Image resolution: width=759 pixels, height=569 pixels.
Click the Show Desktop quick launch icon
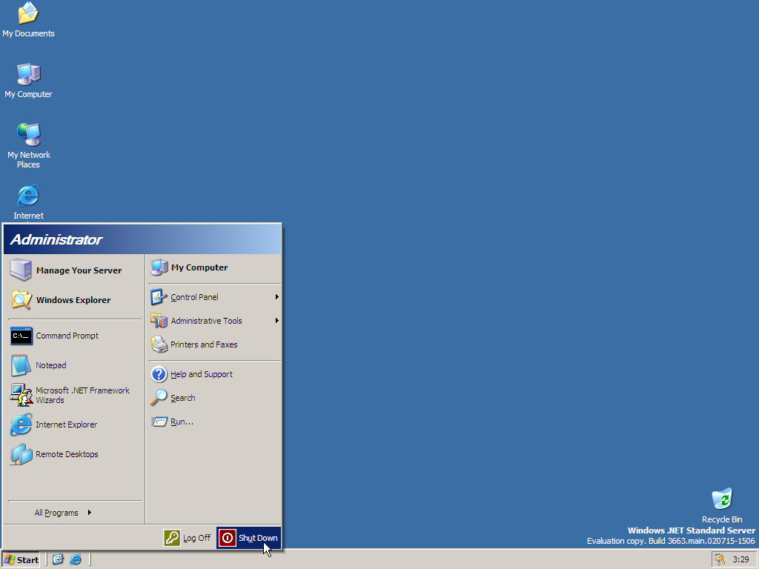point(58,559)
